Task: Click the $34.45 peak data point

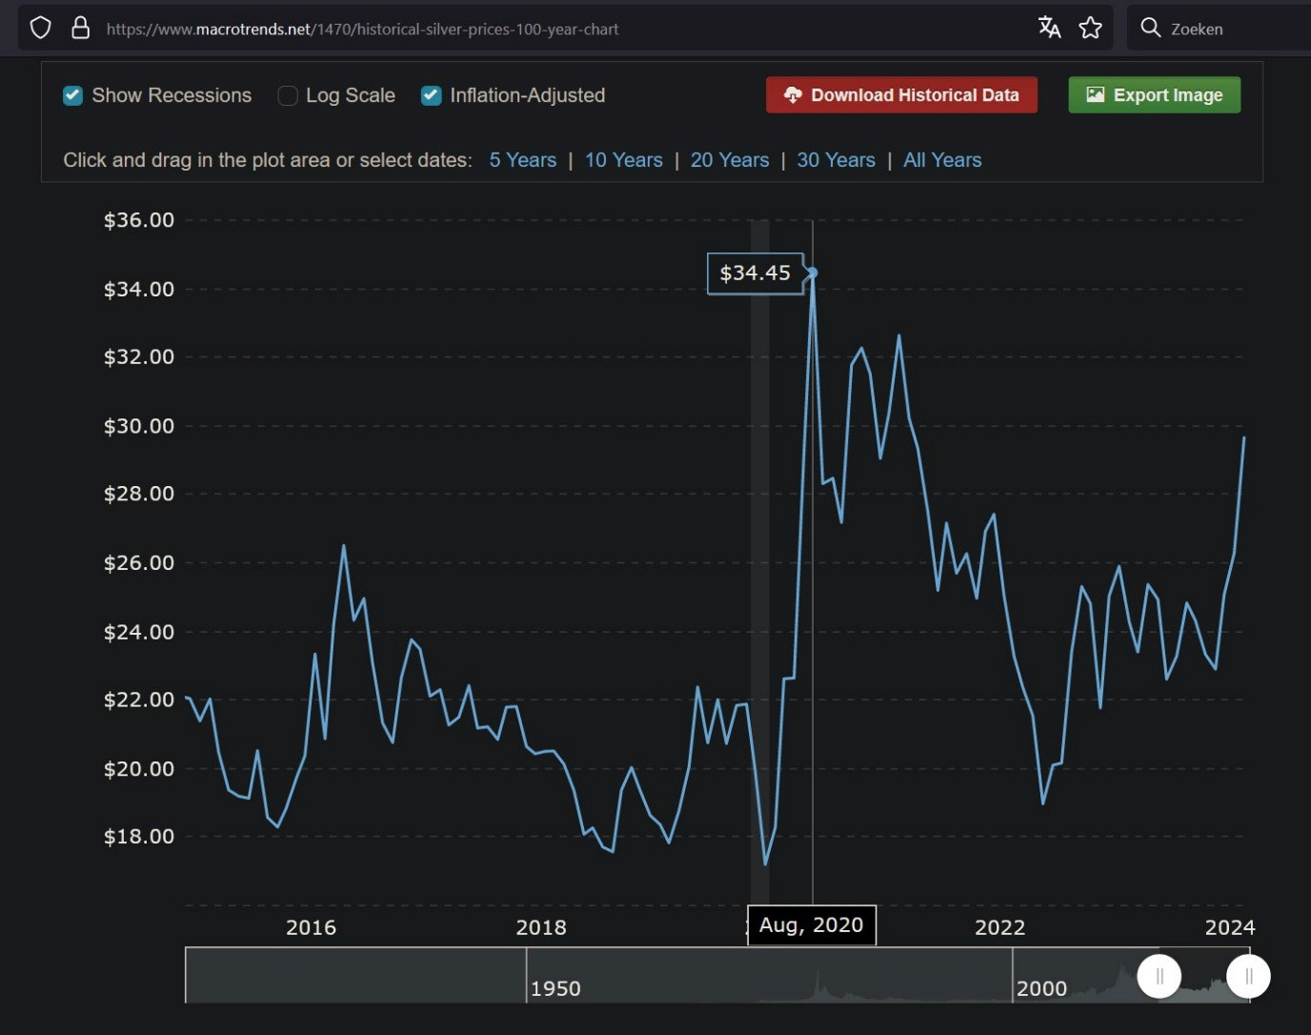Action: coord(813,274)
